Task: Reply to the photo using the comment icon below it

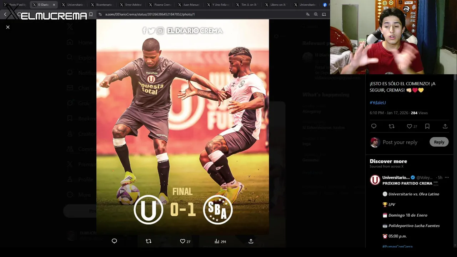Action: pos(114,241)
